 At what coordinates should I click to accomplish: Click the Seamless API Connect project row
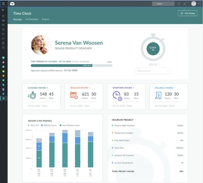[x=148, y=155]
